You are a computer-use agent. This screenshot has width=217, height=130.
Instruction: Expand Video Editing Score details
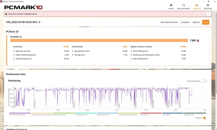[x=131, y=59]
